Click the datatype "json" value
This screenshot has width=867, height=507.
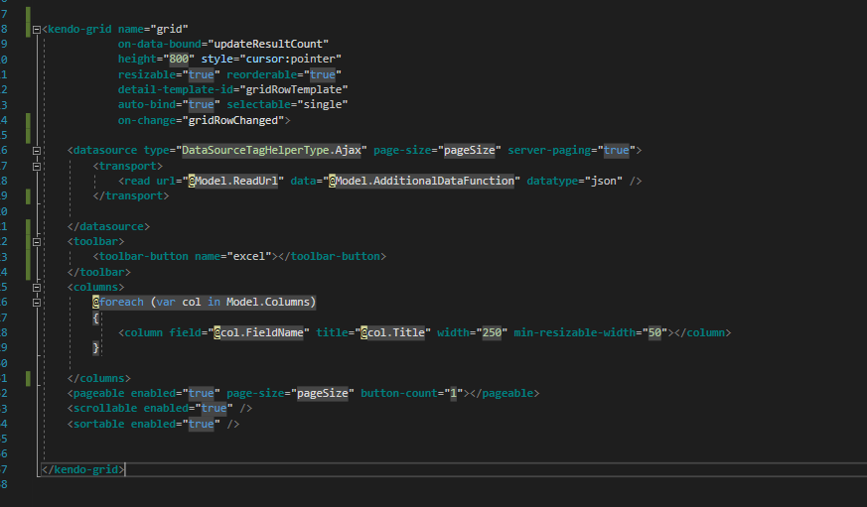(x=603, y=181)
